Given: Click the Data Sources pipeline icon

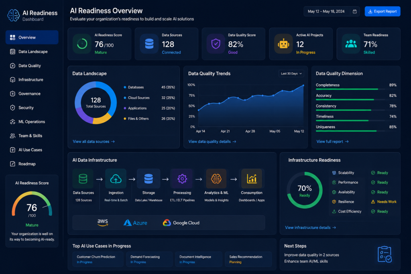Looking at the screenshot, I should [83, 179].
